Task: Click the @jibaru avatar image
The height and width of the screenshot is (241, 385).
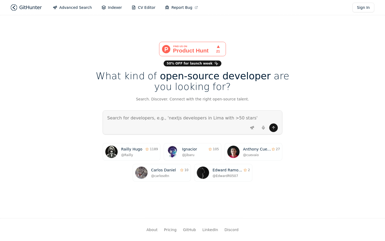Action: click(172, 152)
